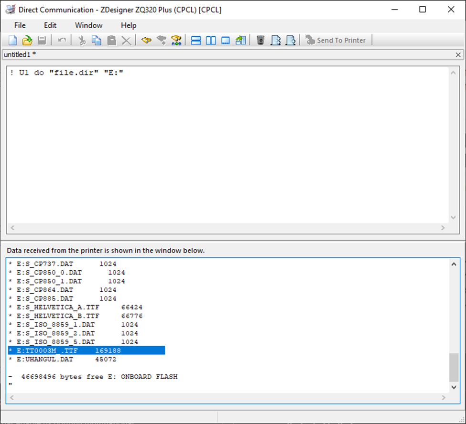Open Replace with the A-to-B binoculars icon
The image size is (466, 424).
pos(176,40)
